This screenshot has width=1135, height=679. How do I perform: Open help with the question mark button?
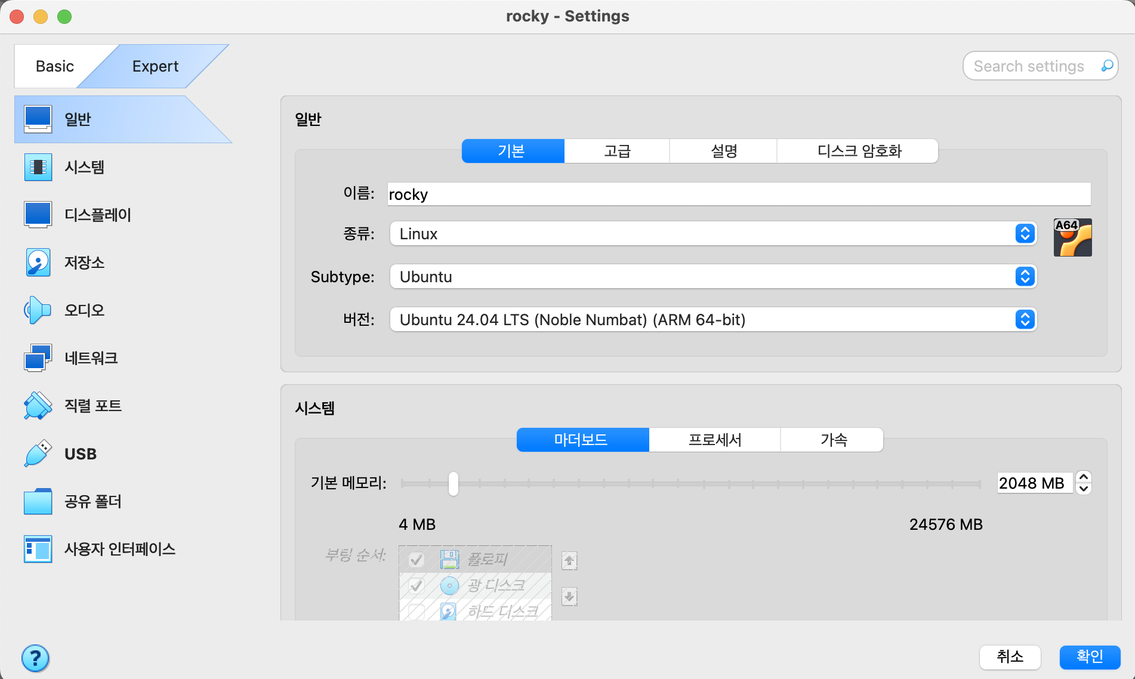[x=35, y=658]
